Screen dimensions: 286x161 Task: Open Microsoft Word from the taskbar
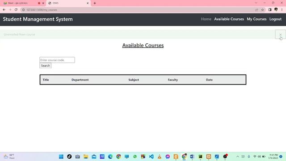(x=192, y=157)
